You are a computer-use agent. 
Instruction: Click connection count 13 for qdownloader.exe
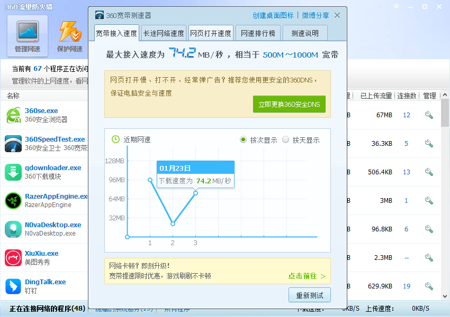coord(407,172)
